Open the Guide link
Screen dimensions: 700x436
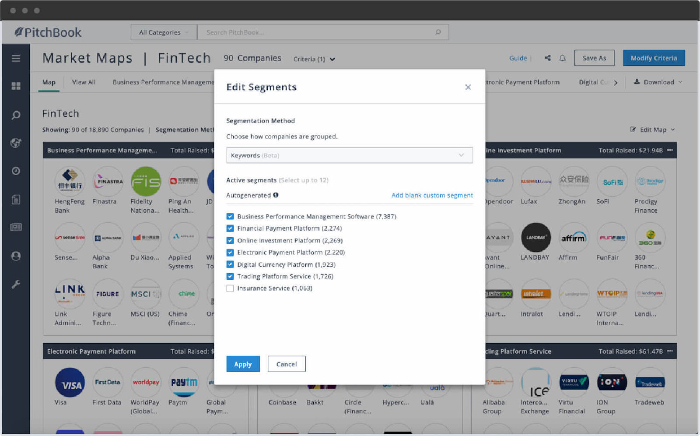pos(518,58)
